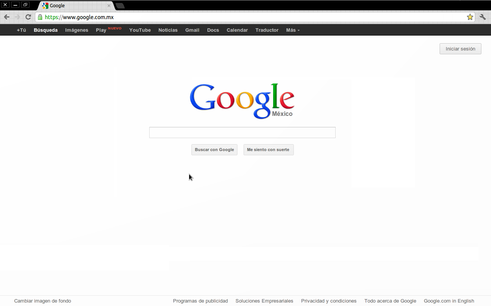Click Me siento con suerte button

[x=269, y=150]
